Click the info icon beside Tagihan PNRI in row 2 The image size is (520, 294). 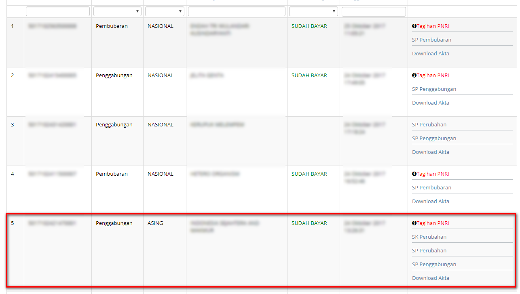(x=414, y=76)
